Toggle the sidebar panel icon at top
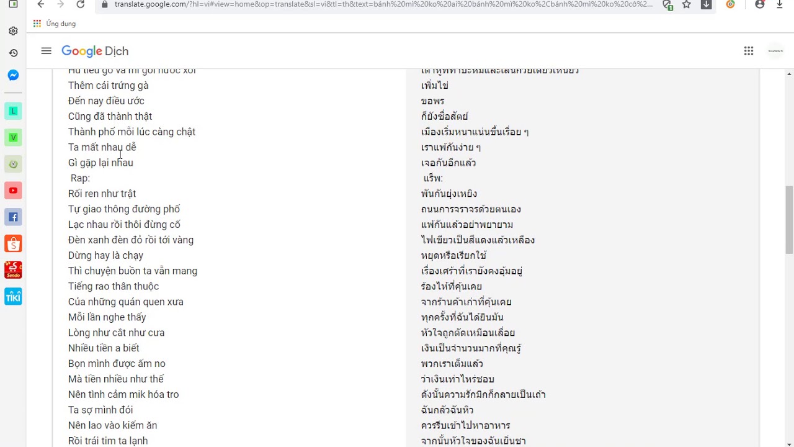The width and height of the screenshot is (794, 447). pos(13,4)
